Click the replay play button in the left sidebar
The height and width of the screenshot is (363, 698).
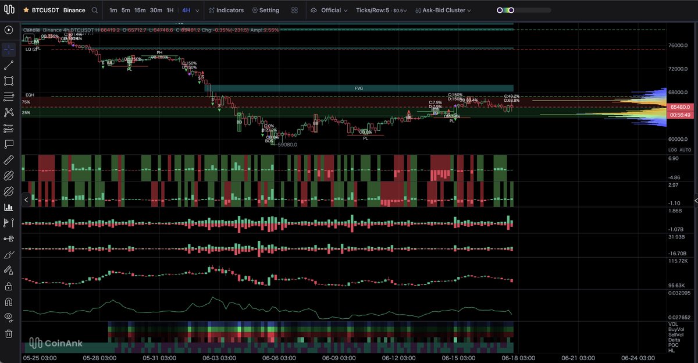[9, 30]
